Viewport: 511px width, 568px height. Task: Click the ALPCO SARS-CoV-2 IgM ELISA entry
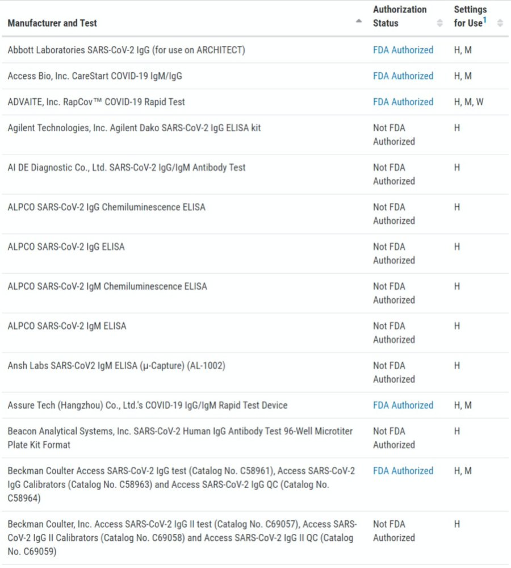click(67, 327)
